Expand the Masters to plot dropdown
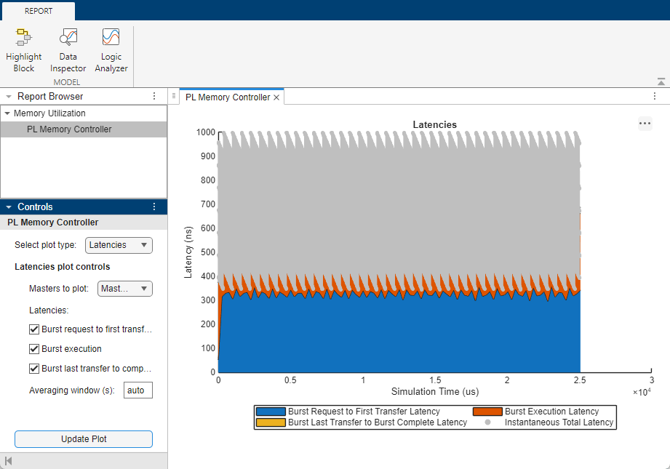Screen dimensions: 670x469 [x=125, y=289]
